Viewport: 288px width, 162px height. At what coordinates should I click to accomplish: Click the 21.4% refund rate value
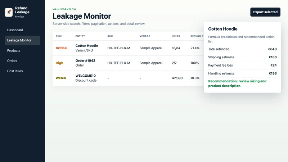pos(195,48)
